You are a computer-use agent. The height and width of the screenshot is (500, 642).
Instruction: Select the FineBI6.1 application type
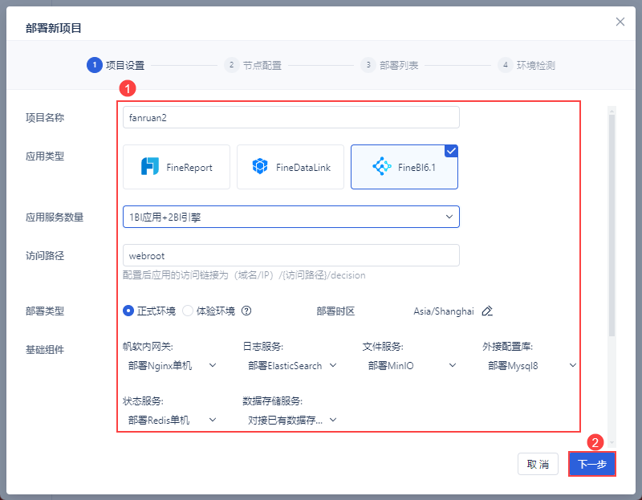tap(404, 167)
